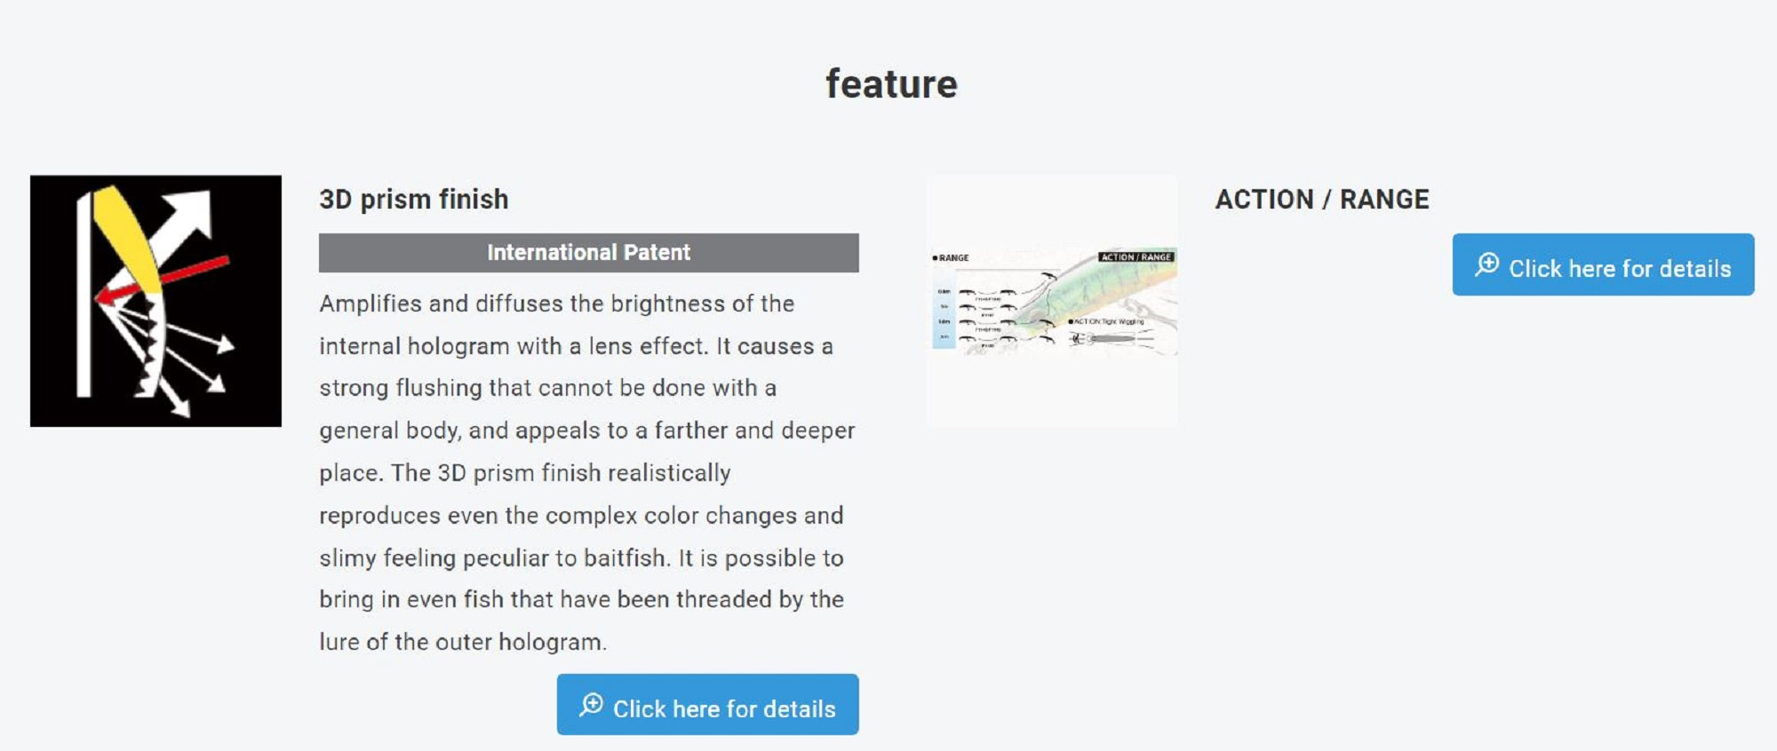Image resolution: width=1777 pixels, height=751 pixels.
Task: Click the lure illustration in the range chart
Action: (x=1111, y=284)
